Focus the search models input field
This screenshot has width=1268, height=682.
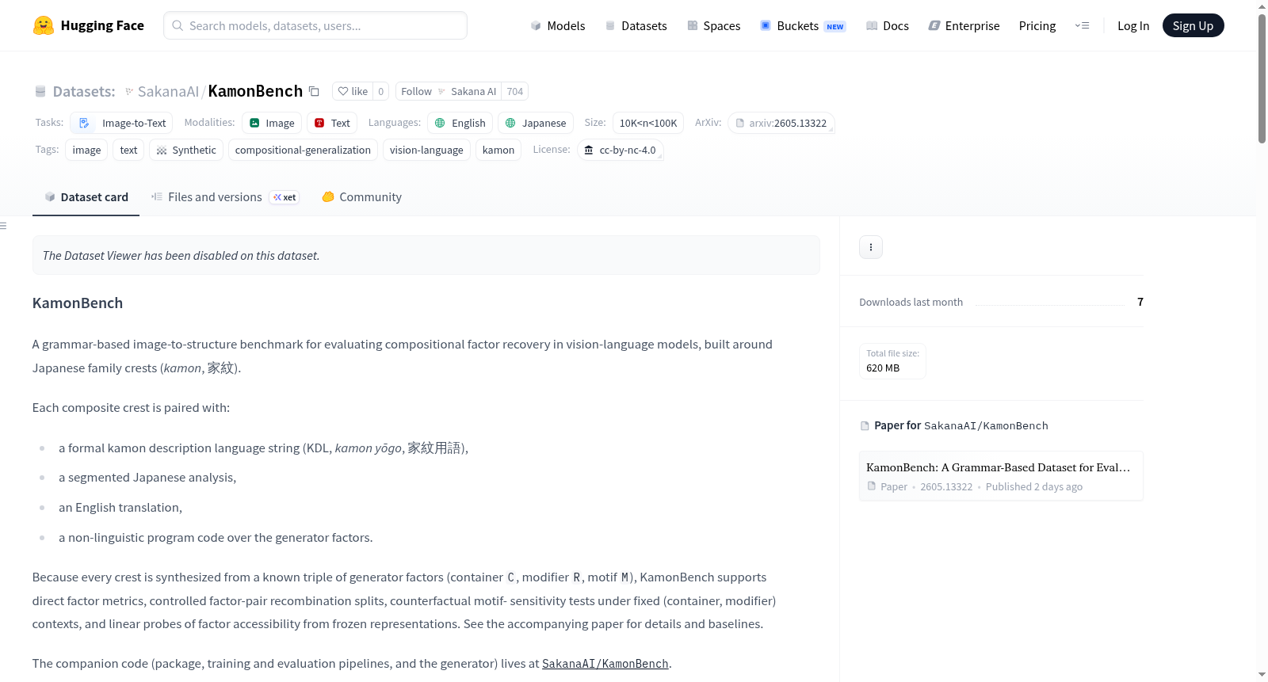click(315, 25)
